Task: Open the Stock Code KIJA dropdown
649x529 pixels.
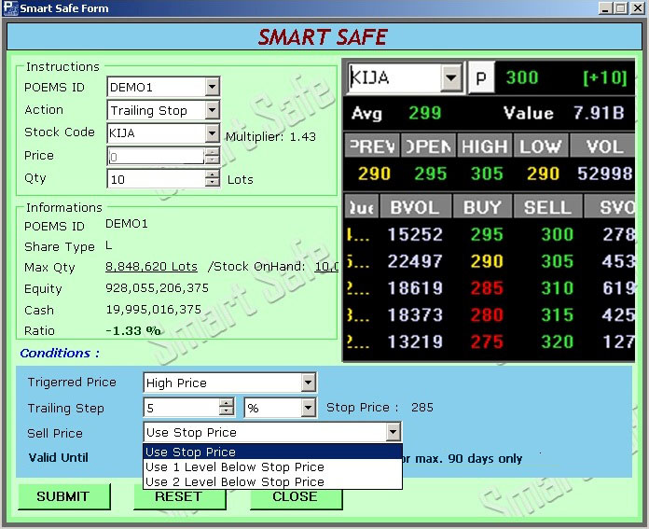Action: (212, 133)
